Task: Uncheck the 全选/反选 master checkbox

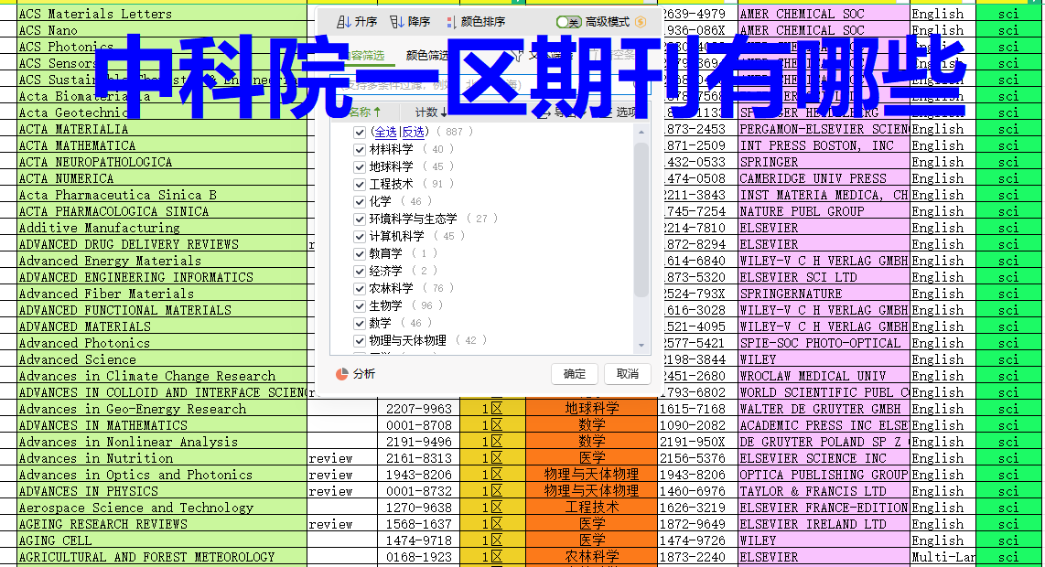Action: [x=360, y=132]
